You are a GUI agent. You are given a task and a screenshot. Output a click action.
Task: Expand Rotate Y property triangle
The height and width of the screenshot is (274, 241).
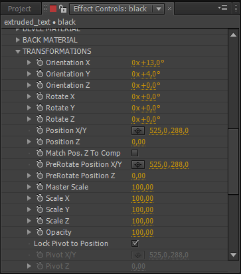pos(29,108)
